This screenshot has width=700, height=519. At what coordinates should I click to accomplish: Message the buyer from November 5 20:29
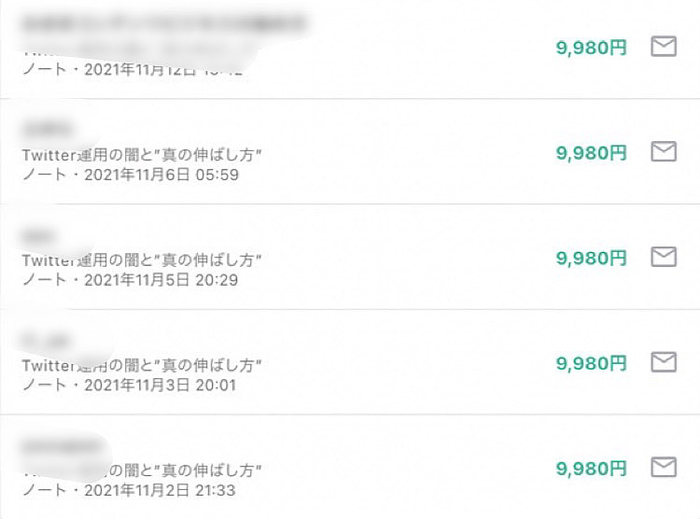coord(664,257)
